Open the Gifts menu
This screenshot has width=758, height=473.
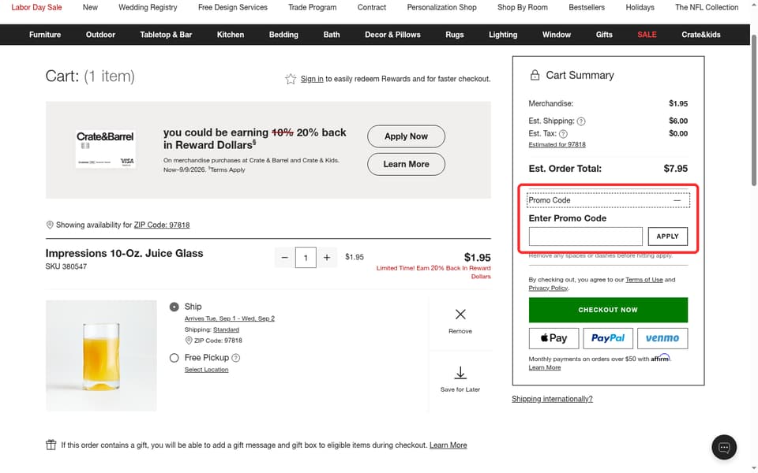tap(604, 35)
